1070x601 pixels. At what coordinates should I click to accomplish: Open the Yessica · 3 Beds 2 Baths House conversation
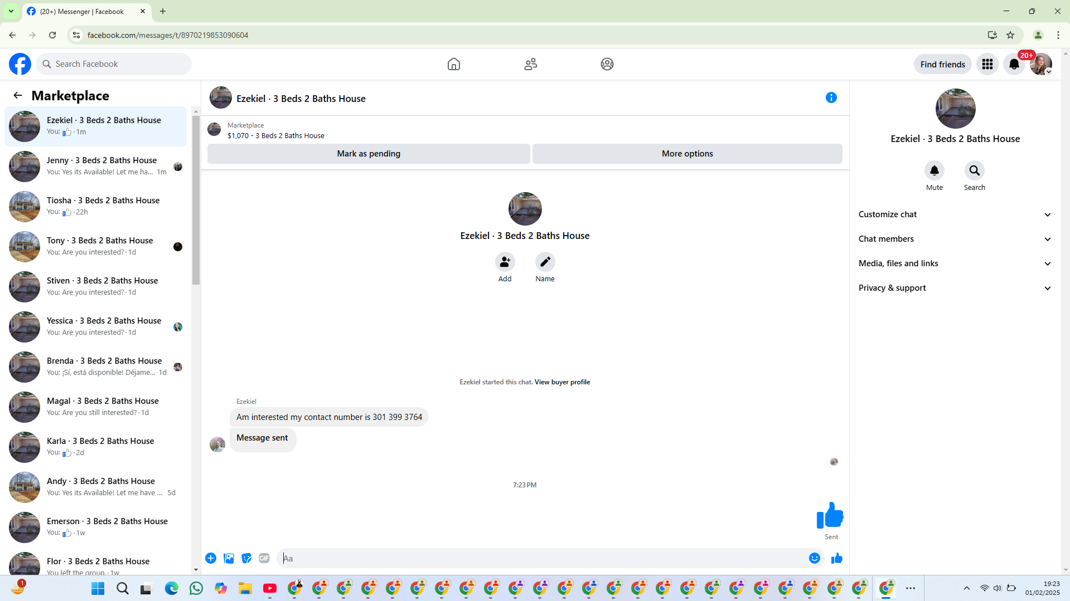pos(96,327)
